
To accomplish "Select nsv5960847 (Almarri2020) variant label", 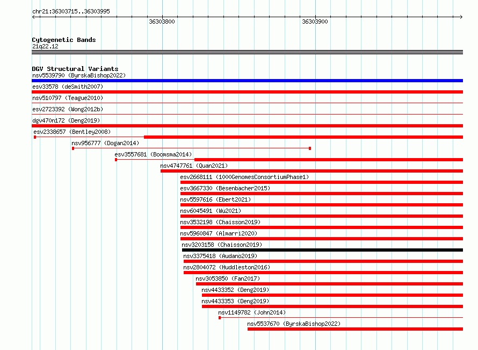I will click(219, 233).
